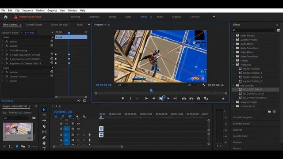Switch Project panel to Freeform View

[23, 147]
